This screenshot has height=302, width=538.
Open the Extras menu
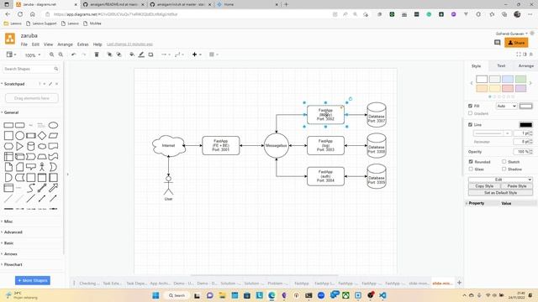(82, 44)
